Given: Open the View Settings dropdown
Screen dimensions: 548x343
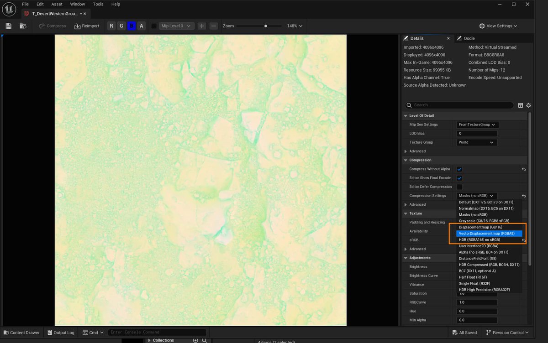Looking at the screenshot, I should click(x=497, y=26).
